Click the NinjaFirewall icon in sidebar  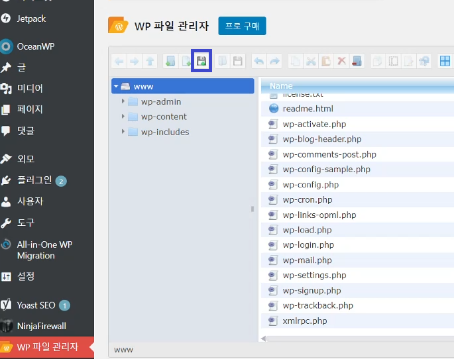[x=7, y=325]
